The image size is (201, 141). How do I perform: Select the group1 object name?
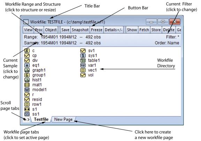click(x=39, y=75)
